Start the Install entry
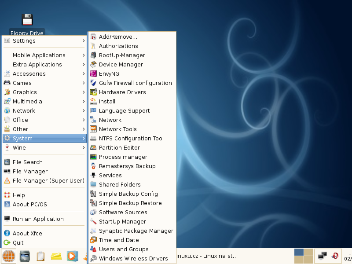This screenshot has width=352, height=264. click(132, 102)
